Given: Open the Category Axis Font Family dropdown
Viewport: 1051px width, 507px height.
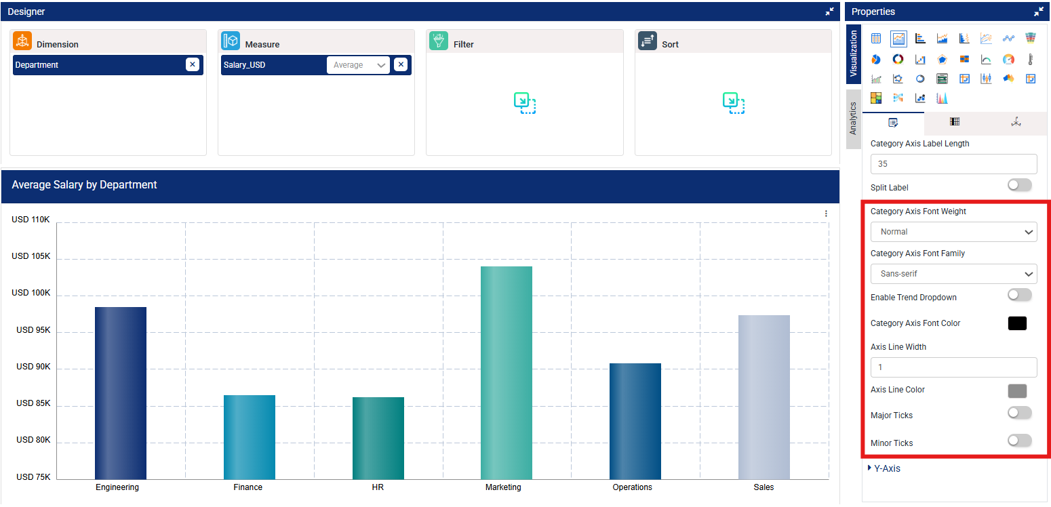Looking at the screenshot, I should pyautogui.click(x=953, y=274).
